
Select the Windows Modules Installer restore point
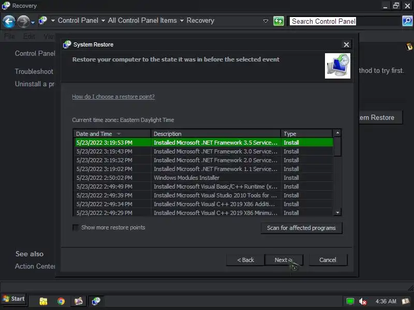[203, 178]
